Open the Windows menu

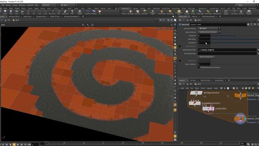(22, 5)
